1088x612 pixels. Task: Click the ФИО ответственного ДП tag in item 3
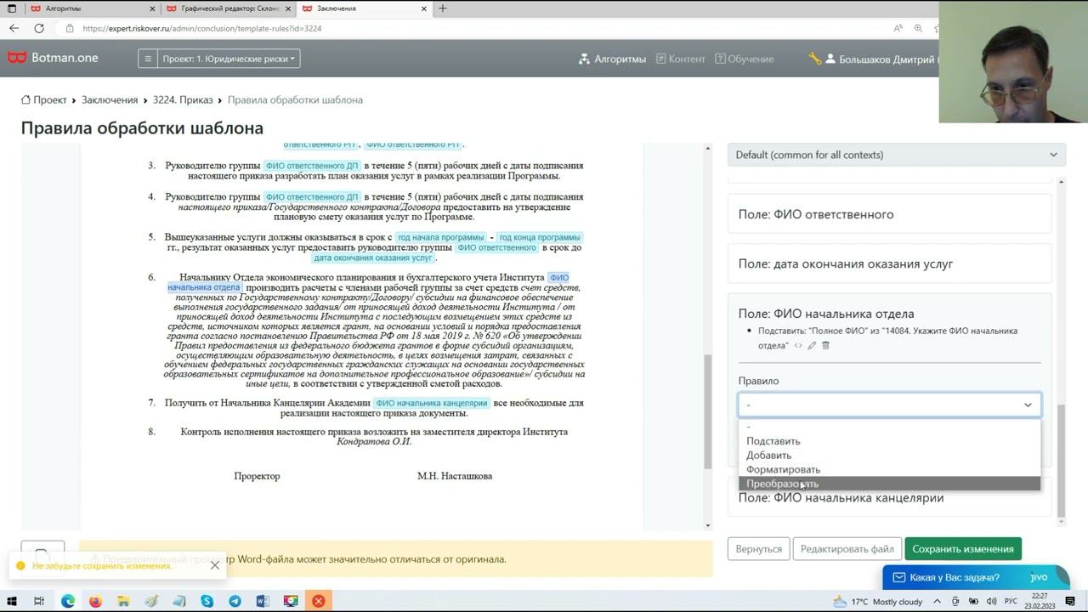312,166
